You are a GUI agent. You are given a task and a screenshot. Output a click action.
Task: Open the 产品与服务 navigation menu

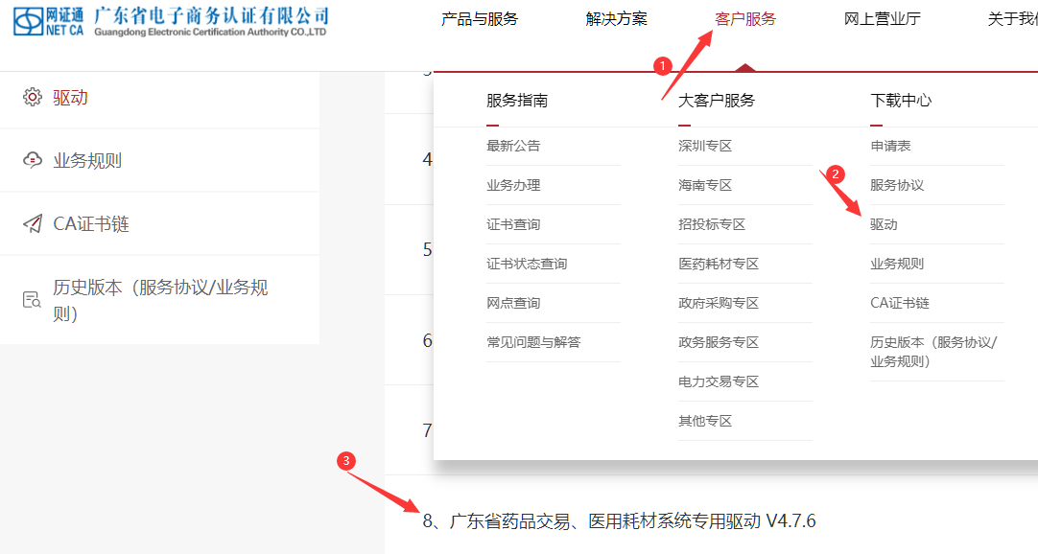pos(480,19)
